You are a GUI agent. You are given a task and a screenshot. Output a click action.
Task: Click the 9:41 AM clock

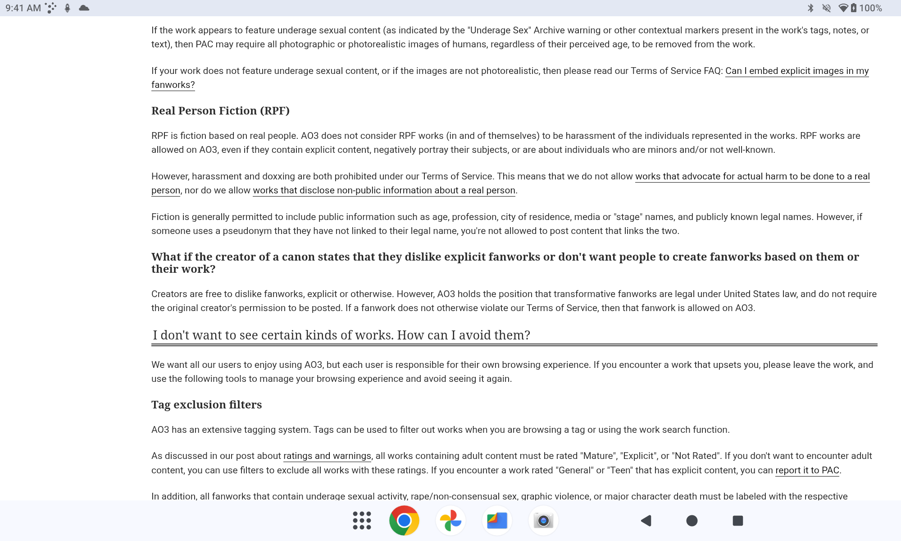point(23,8)
